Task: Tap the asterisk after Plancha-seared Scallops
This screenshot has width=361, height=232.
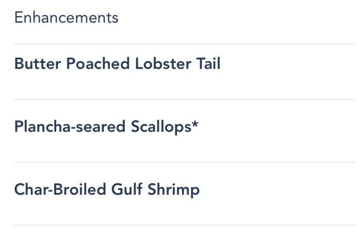Action: [x=195, y=124]
